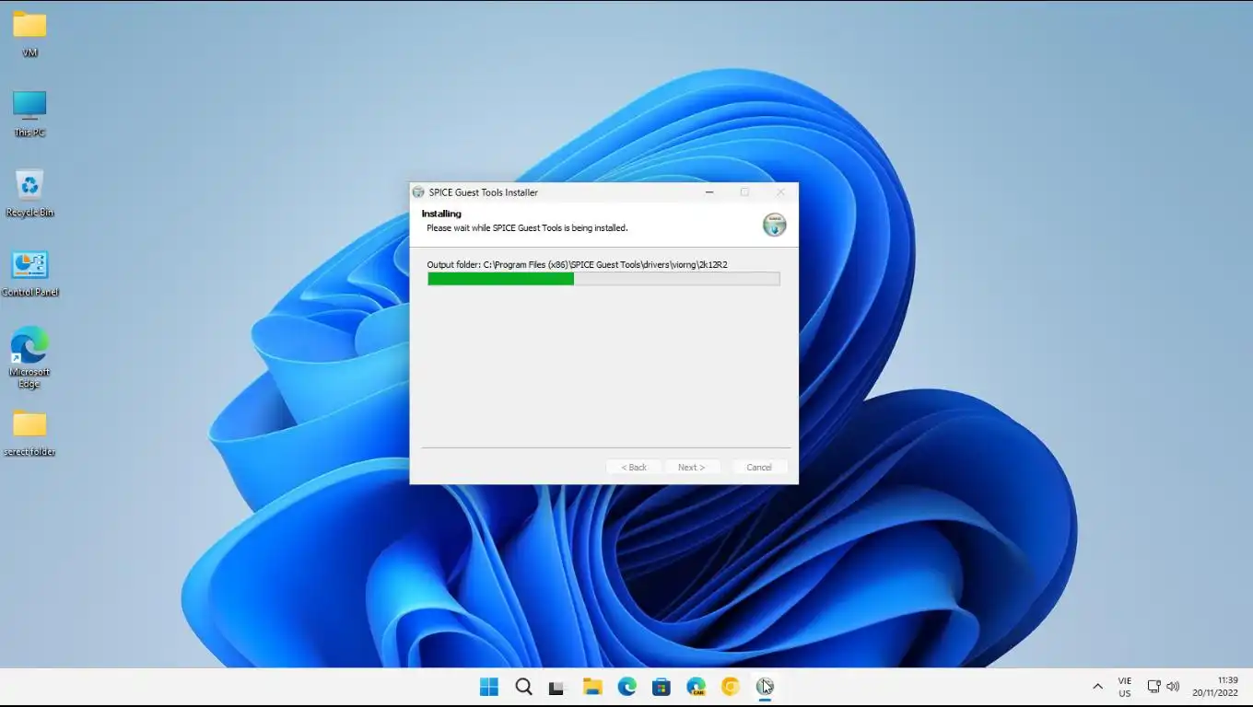The width and height of the screenshot is (1253, 707).
Task: Click the SPICE logo in the installer header
Action: 775,225
